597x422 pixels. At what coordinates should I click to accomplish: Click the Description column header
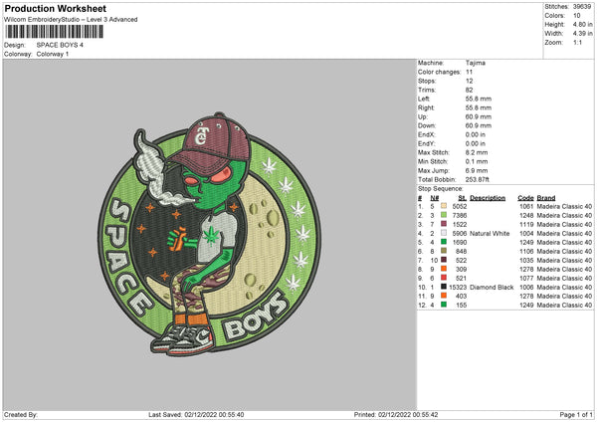click(x=488, y=198)
